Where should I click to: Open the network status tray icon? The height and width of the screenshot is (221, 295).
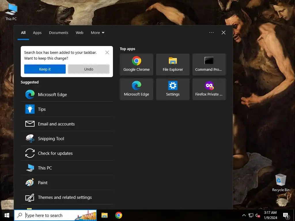[x=251, y=215]
